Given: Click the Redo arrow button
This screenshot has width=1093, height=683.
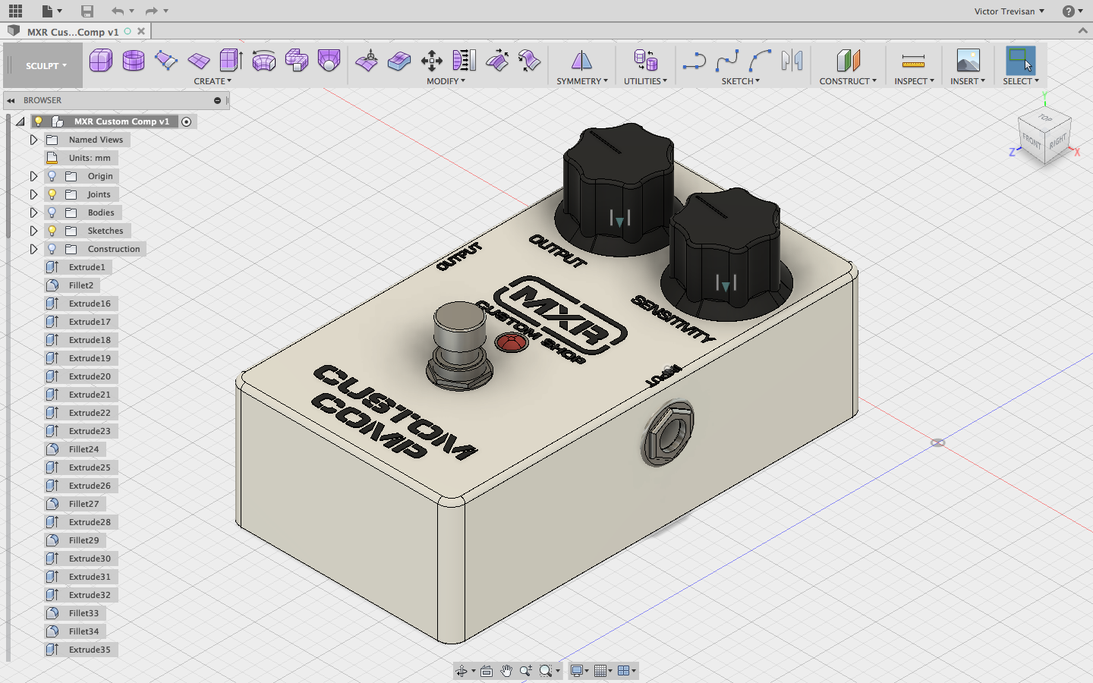Looking at the screenshot, I should pos(151,11).
